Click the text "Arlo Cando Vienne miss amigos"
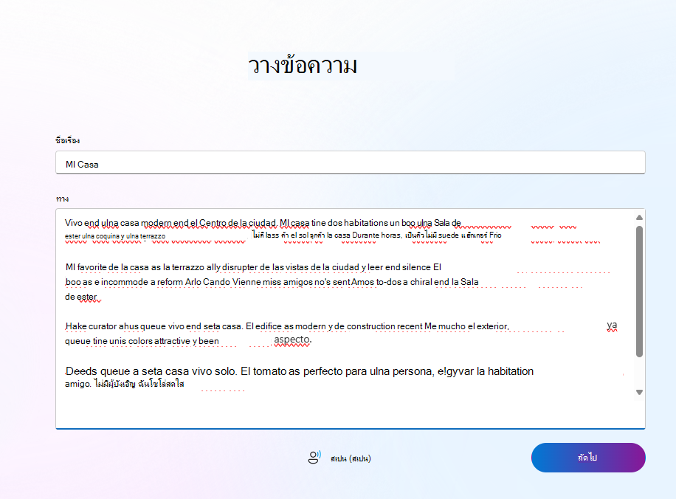This screenshot has height=499, width=676. pos(249,282)
